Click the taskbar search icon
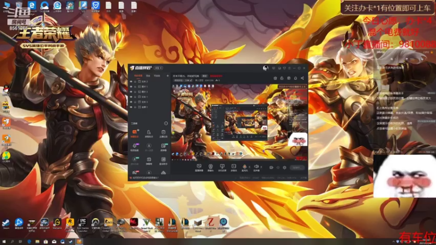 tap(12, 242)
